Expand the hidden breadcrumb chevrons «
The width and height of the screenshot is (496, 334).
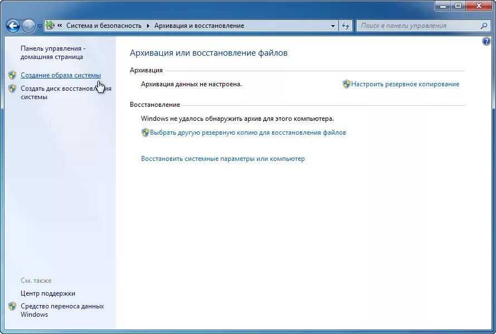tap(60, 26)
